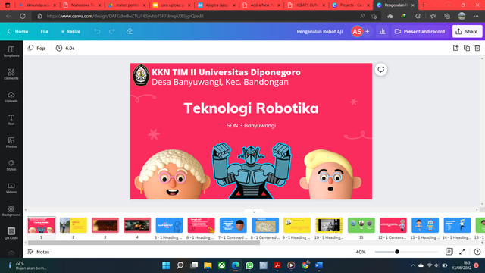
Task: Delete the current page
Action: pos(477,48)
